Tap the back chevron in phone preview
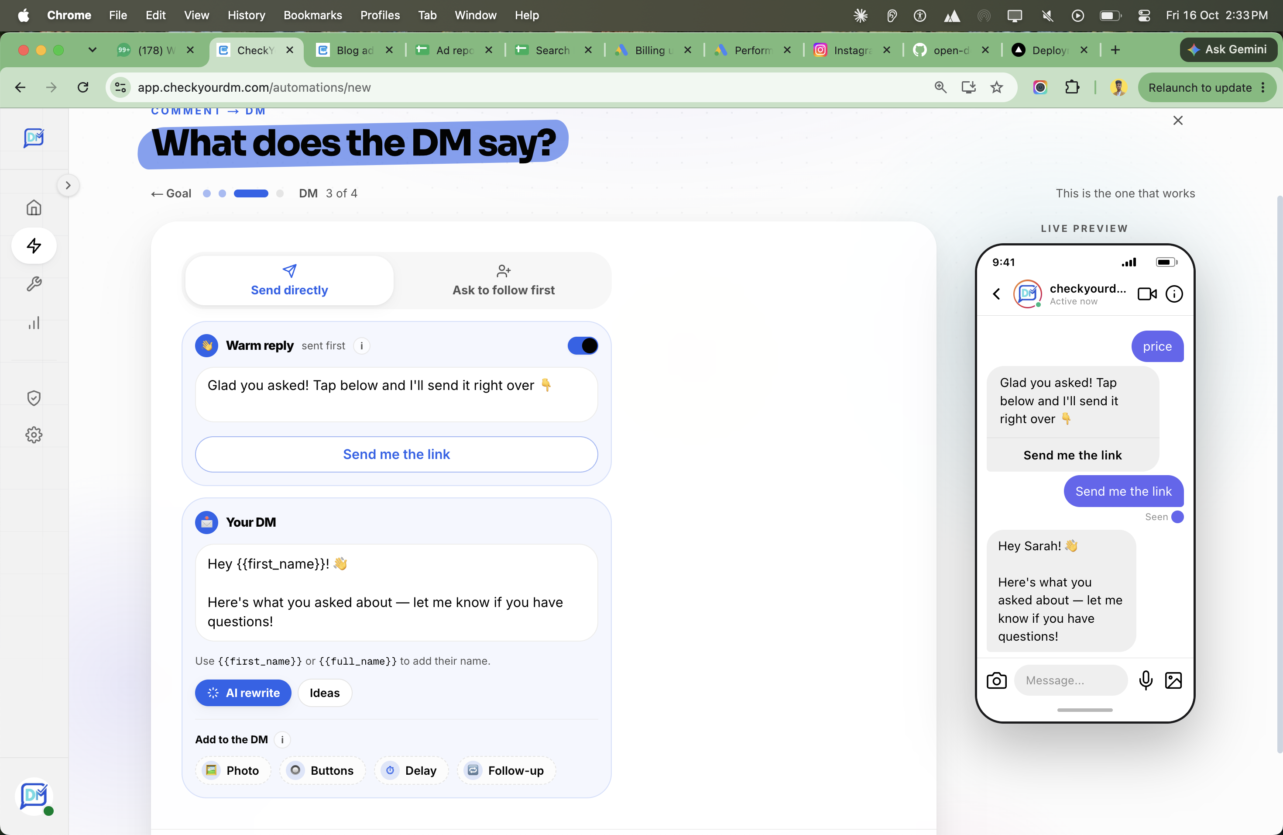 997,294
